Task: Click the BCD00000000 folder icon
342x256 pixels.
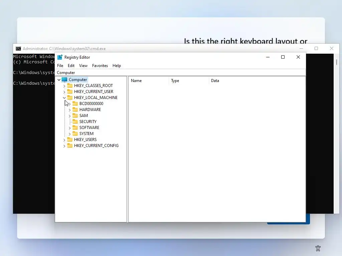Action: point(75,103)
